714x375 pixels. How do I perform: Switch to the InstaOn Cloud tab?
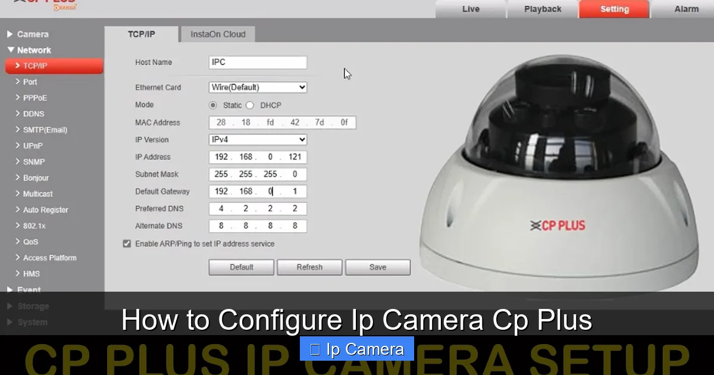coord(218,35)
